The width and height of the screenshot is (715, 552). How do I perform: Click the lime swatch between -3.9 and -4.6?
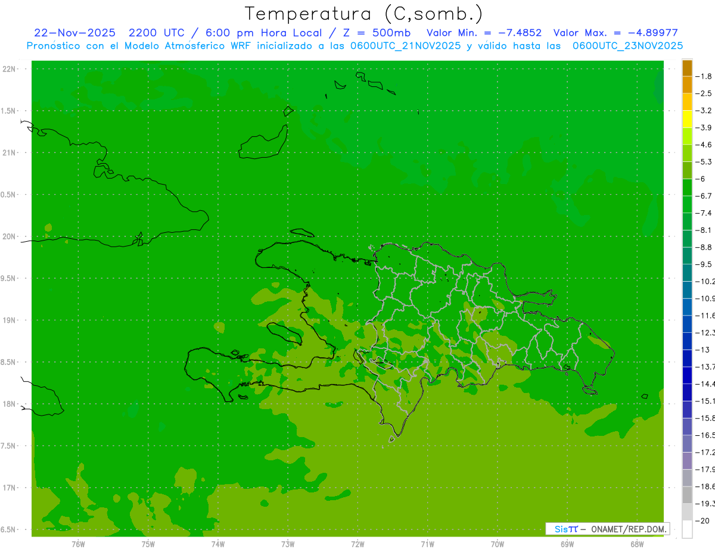[x=687, y=136]
